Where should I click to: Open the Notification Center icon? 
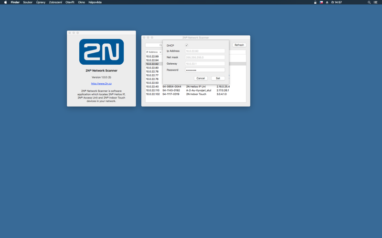pos(375,2)
